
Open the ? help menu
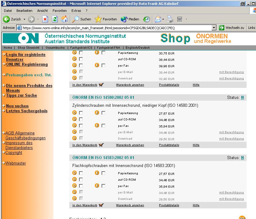click(87, 11)
